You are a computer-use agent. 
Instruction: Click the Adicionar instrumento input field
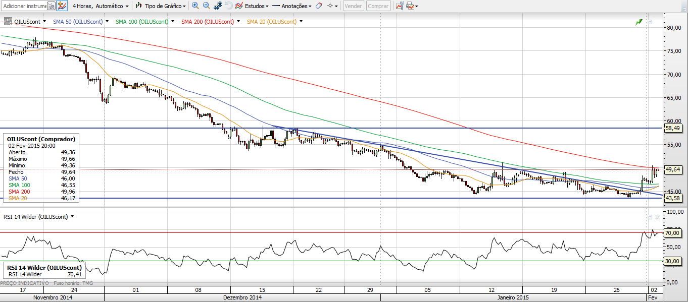pyautogui.click(x=24, y=6)
